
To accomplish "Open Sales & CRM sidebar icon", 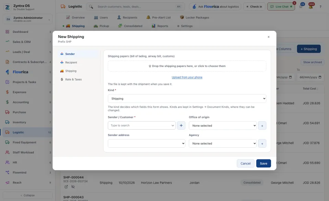I will [7, 42].
